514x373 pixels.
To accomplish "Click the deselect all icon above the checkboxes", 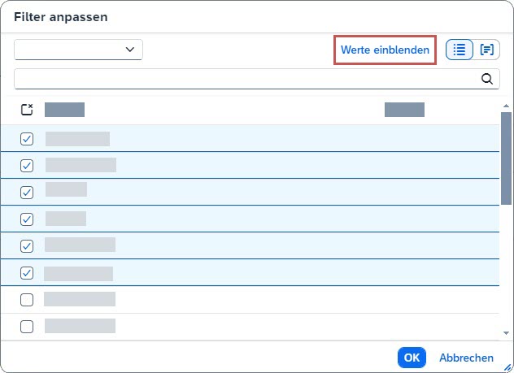I will pyautogui.click(x=27, y=109).
